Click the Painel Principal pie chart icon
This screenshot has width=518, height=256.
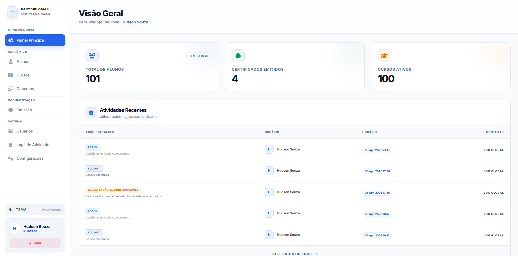[11, 40]
